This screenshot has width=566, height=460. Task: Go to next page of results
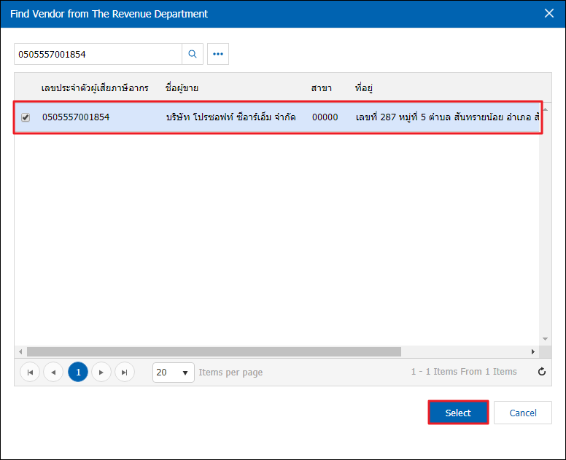point(101,372)
